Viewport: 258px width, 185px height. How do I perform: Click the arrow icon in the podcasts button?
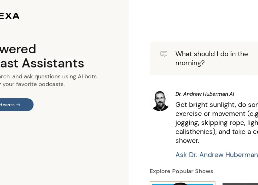coord(18,105)
